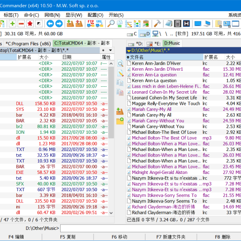Open the 配置(O) menu
241x241 pixels.
(96, 15)
